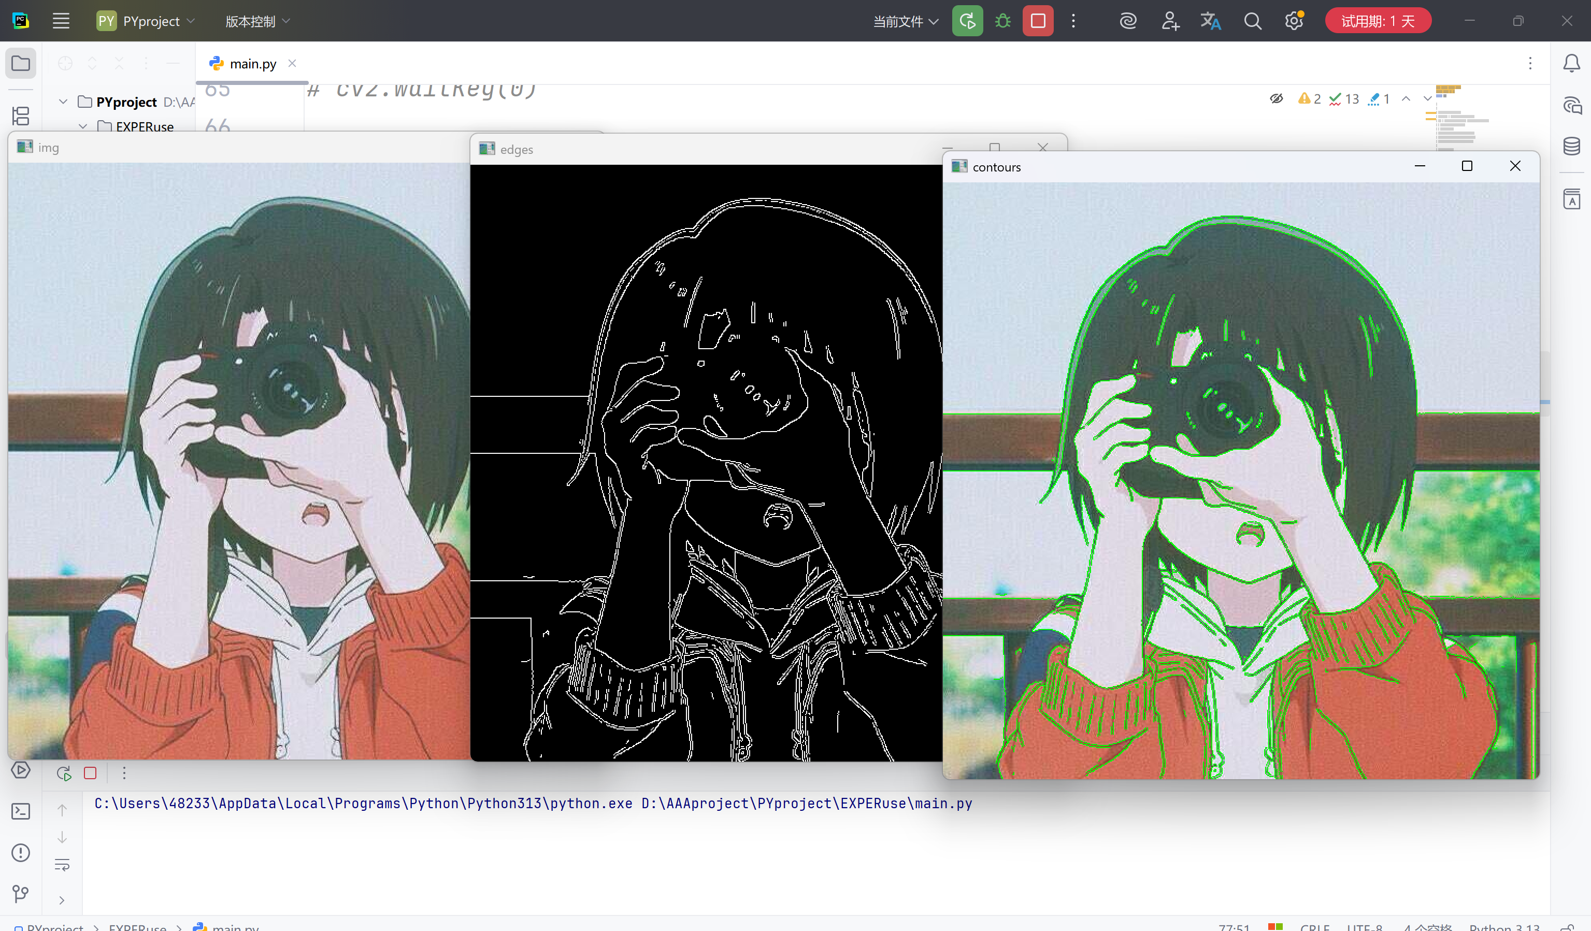Click the green Rerun button in toolbar

pos(967,21)
